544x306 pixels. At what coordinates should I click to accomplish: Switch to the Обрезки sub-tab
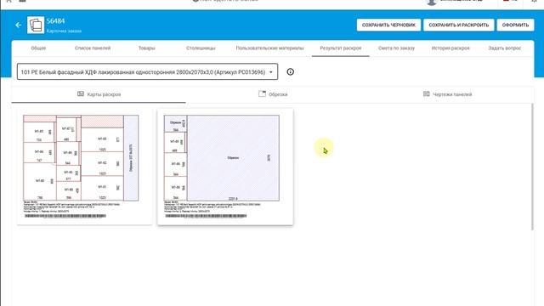pyautogui.click(x=273, y=94)
